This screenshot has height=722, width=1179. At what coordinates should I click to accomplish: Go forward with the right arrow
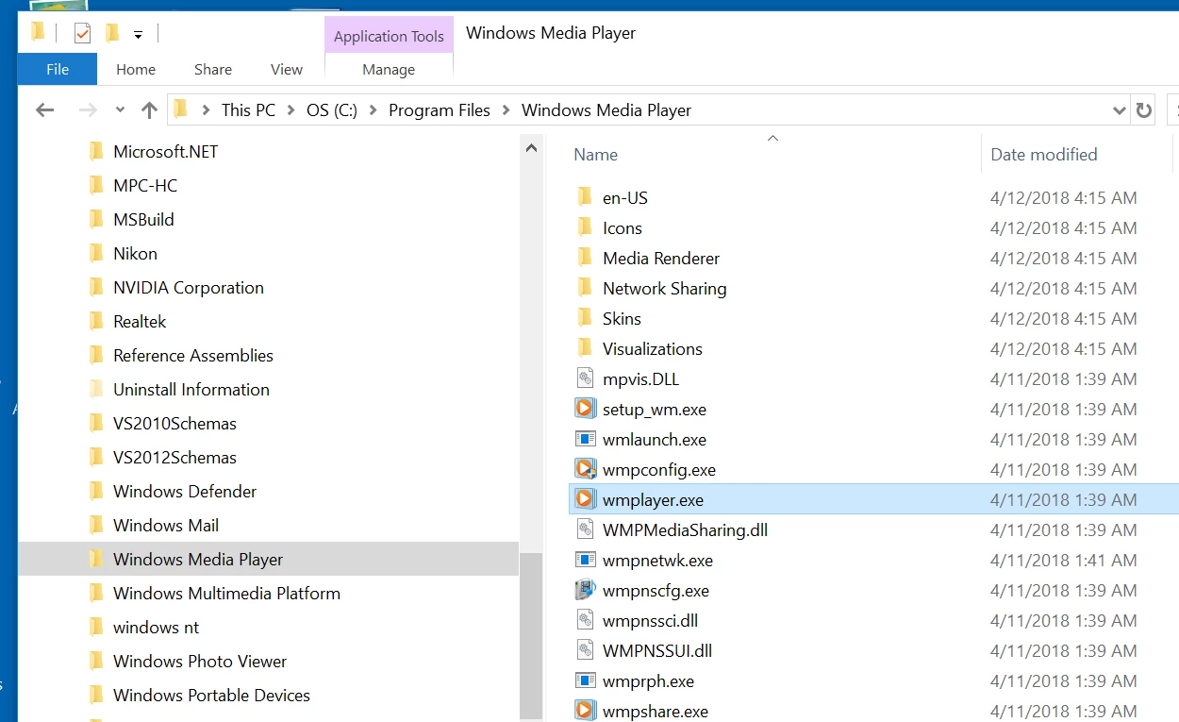coord(88,110)
